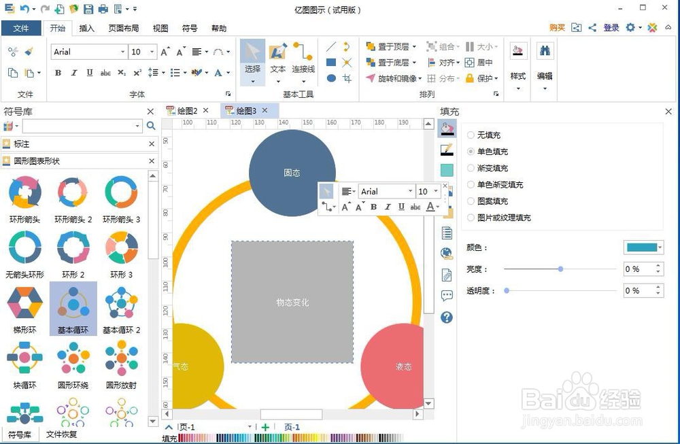Increase font size with ribbon A-up icon
The width and height of the screenshot is (680, 444).
point(165,52)
